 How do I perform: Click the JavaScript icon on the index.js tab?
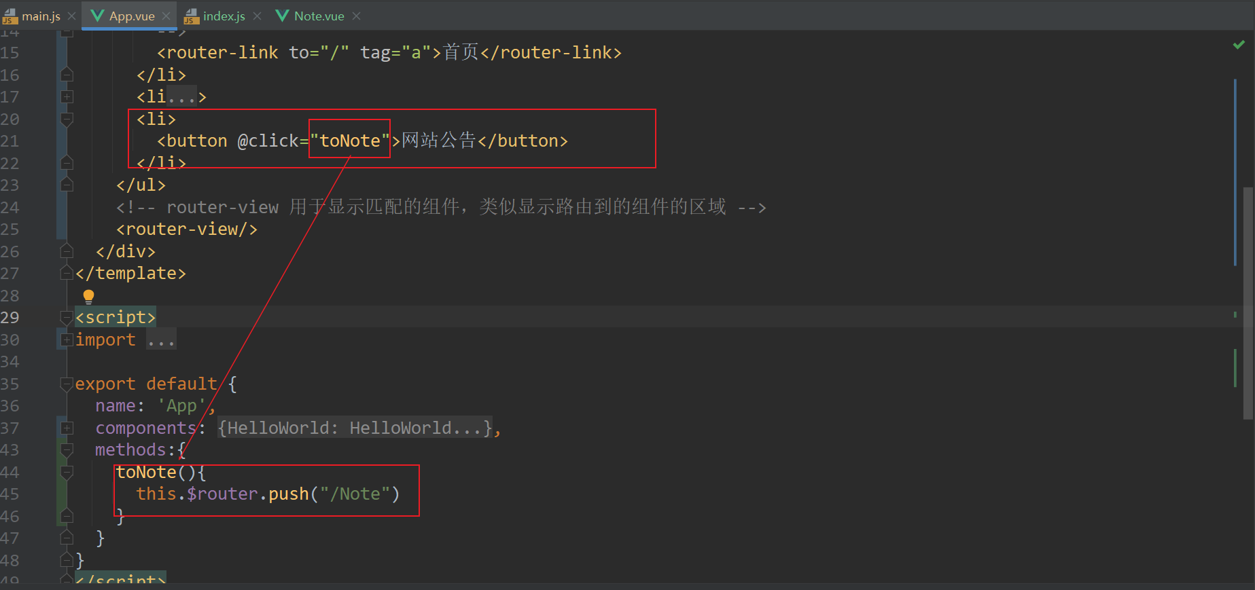coord(191,15)
